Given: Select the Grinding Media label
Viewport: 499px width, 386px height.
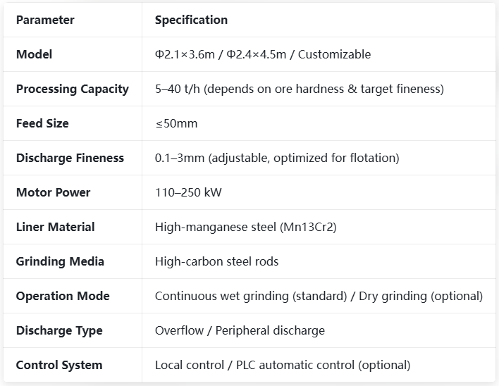Looking at the screenshot, I should click(x=60, y=261).
